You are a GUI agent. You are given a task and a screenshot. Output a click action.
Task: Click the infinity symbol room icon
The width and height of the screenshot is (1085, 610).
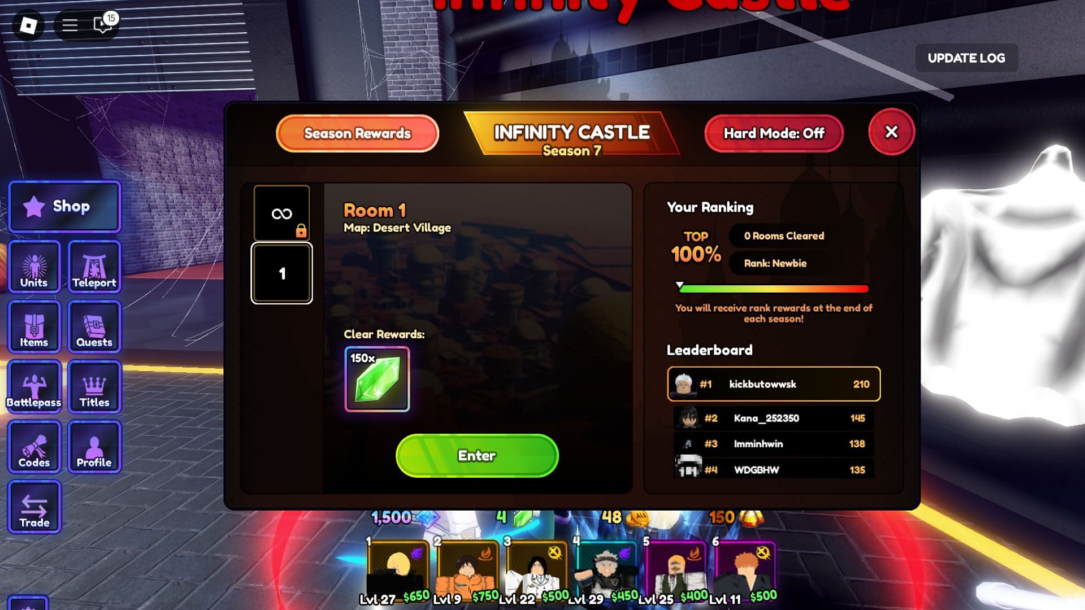click(x=281, y=215)
